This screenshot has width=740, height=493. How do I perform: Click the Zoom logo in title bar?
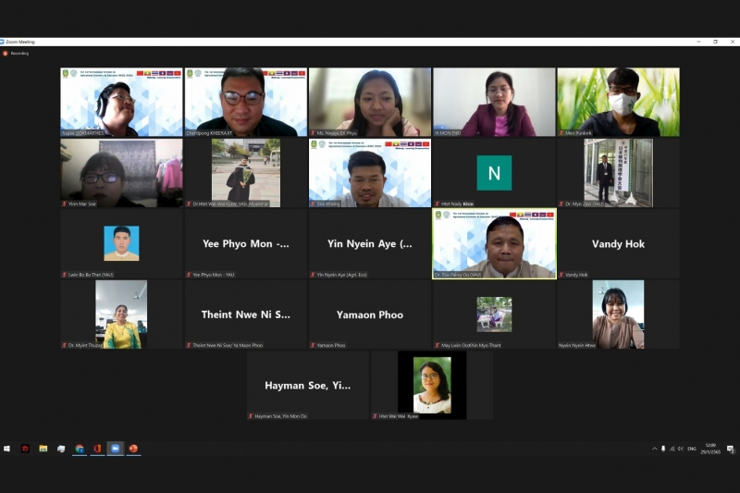coord(4,42)
